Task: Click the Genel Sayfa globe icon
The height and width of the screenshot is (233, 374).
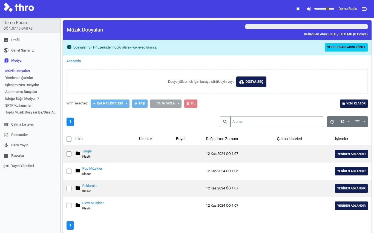Action: click(6, 50)
